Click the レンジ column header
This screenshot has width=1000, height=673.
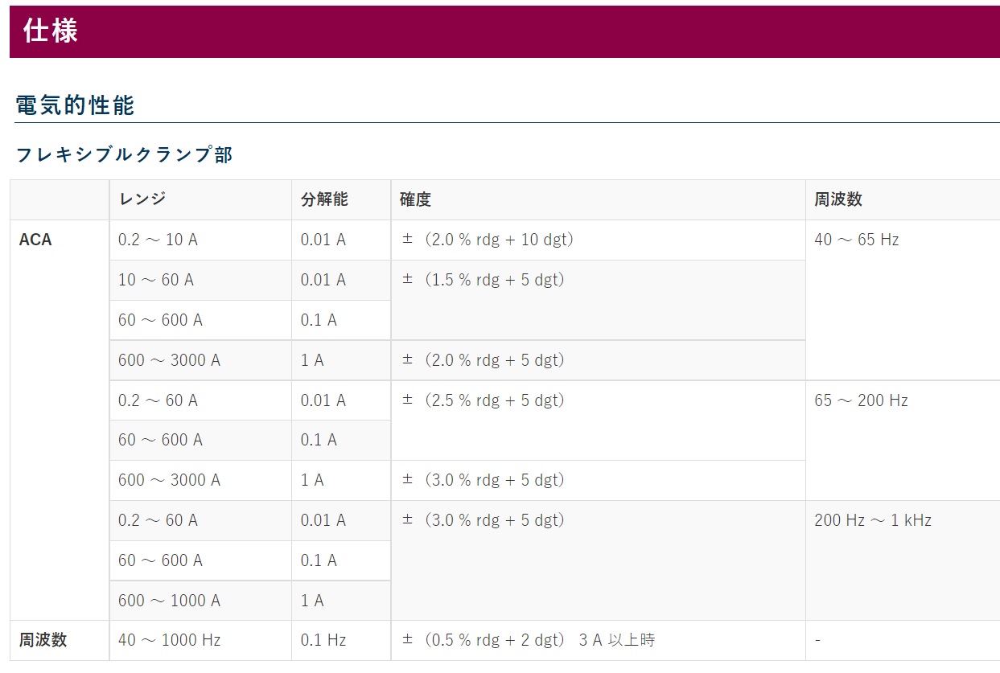200,199
